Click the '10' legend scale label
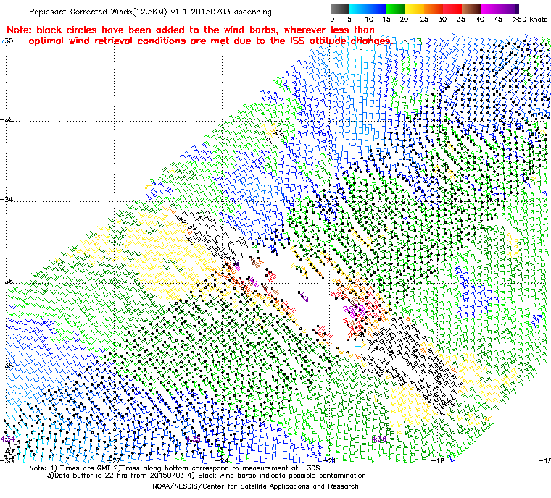Viewport: 551px width, 498px height. (x=369, y=20)
